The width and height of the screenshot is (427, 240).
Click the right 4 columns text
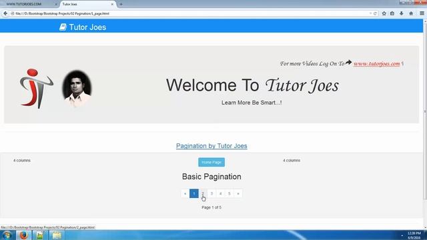(x=292, y=161)
